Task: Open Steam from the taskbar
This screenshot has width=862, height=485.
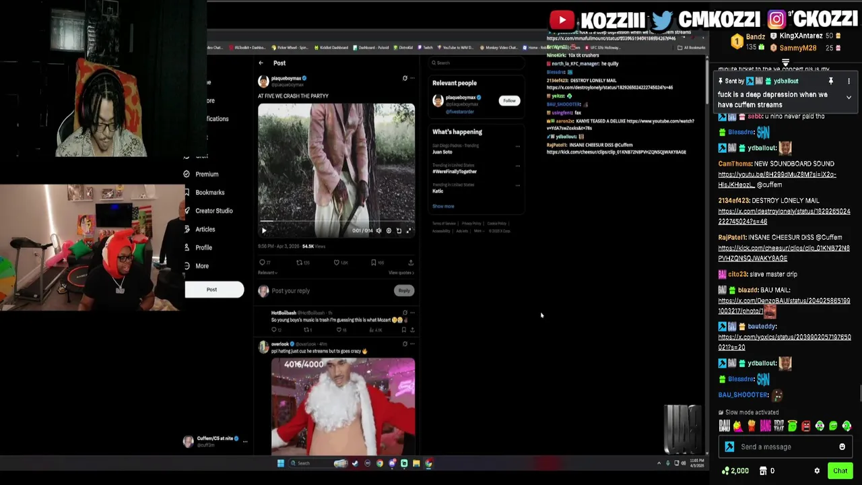Action: (x=355, y=463)
